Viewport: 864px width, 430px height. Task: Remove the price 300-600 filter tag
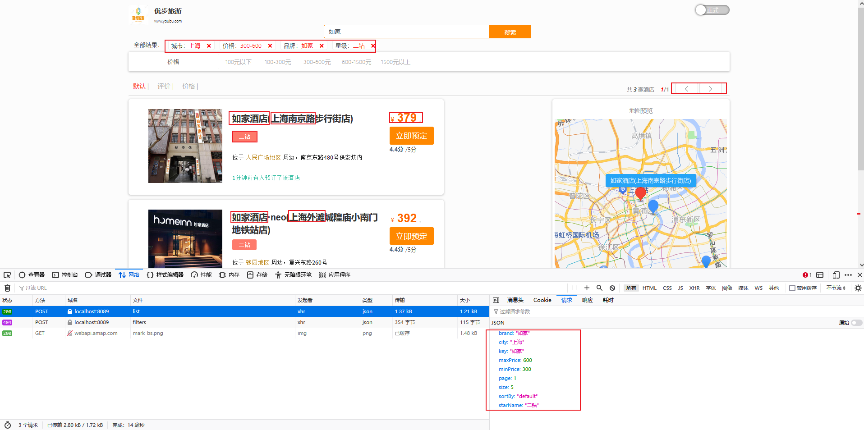[270, 46]
